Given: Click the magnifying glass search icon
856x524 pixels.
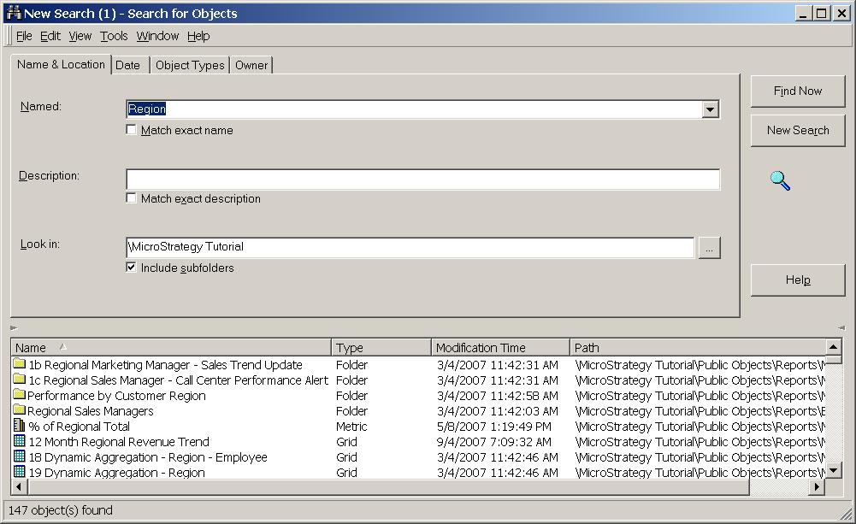Looking at the screenshot, I should [778, 180].
